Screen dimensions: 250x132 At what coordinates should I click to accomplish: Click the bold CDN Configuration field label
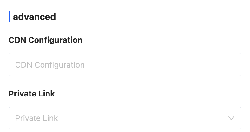pyautogui.click(x=45, y=40)
